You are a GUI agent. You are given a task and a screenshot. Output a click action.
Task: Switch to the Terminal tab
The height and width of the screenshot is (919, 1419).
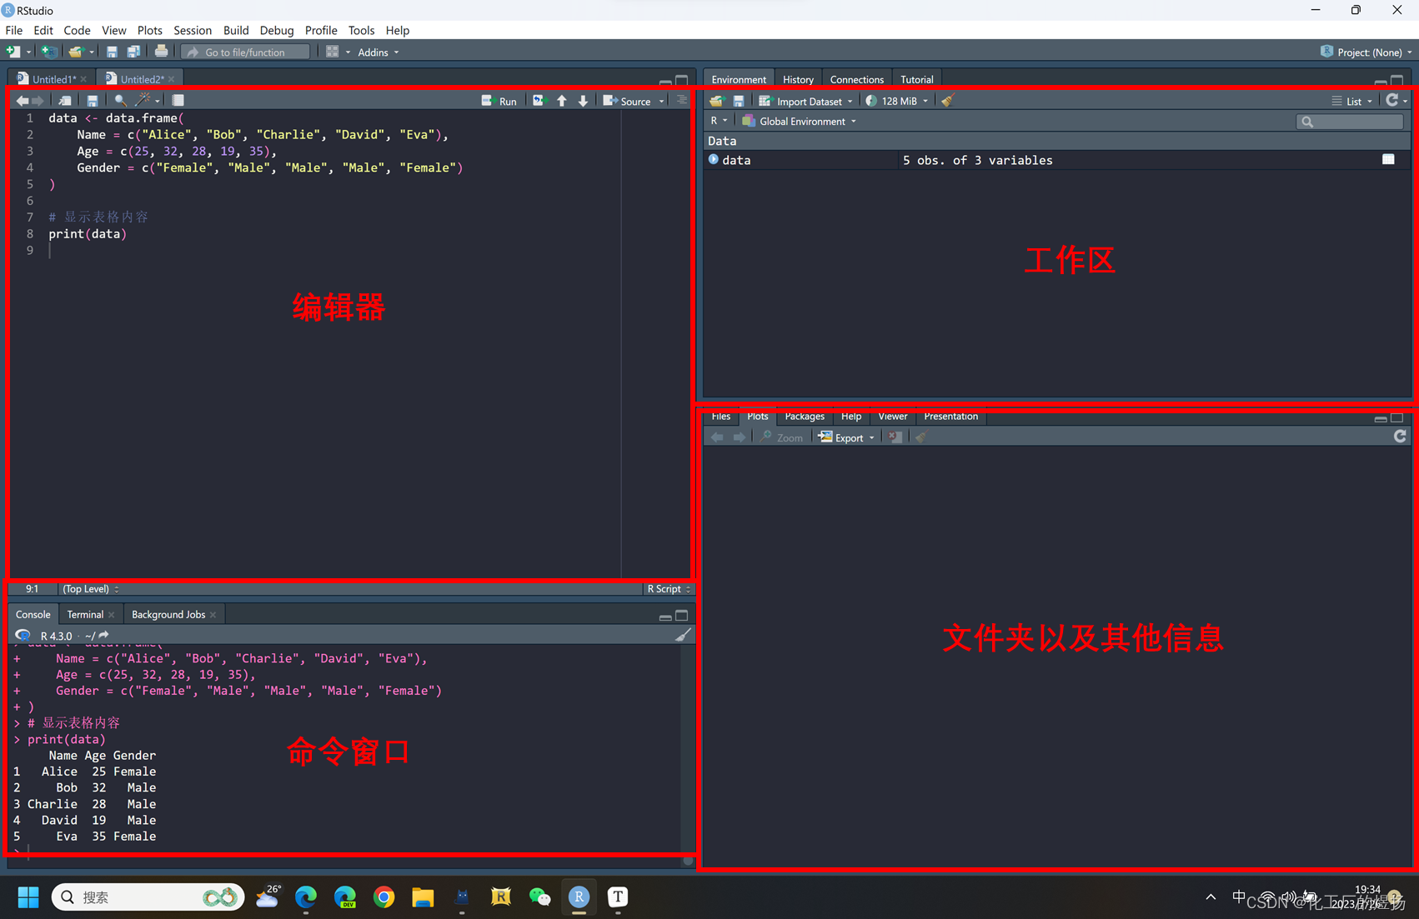tap(83, 614)
